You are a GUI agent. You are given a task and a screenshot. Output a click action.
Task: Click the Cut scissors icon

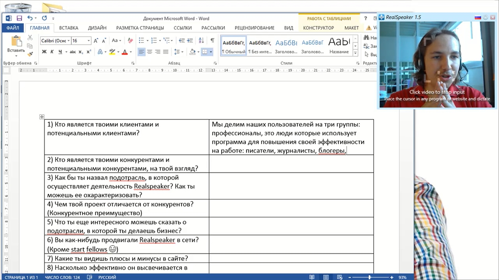click(x=30, y=38)
